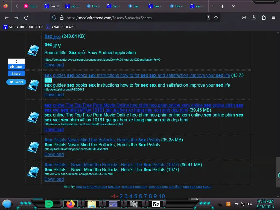Go to results page 10
Viewport: 280px width, 210px height.
[162, 196]
